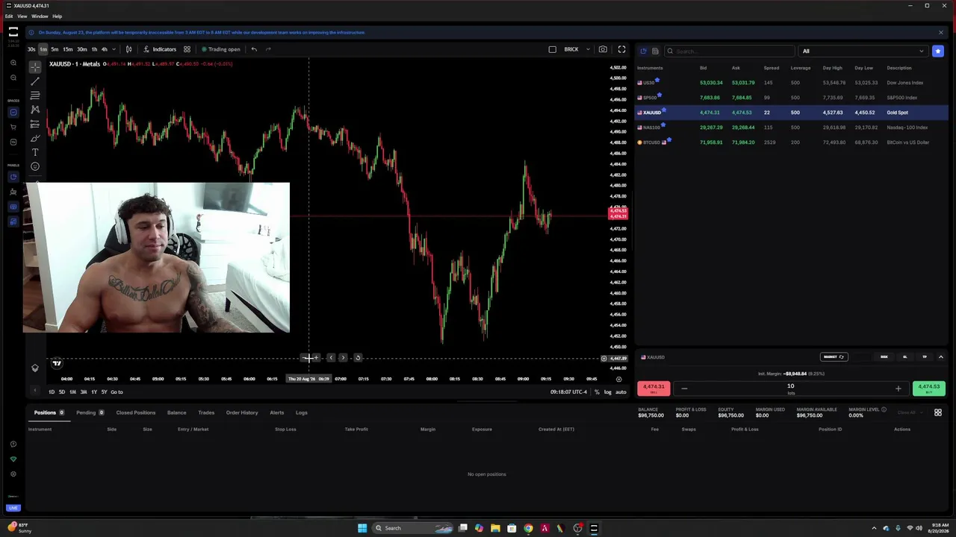Click Go to date button
Viewport: 956px width, 537px height.
[117, 392]
